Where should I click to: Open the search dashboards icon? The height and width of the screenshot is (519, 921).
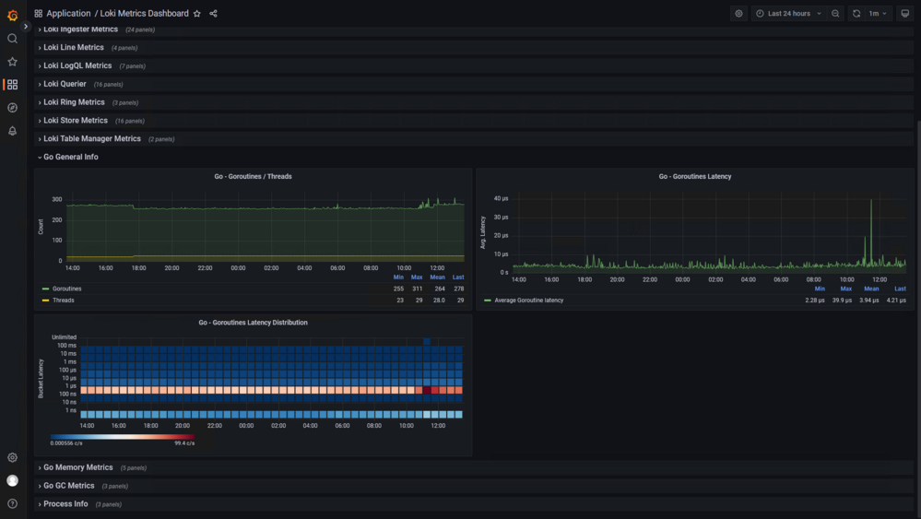pyautogui.click(x=12, y=39)
